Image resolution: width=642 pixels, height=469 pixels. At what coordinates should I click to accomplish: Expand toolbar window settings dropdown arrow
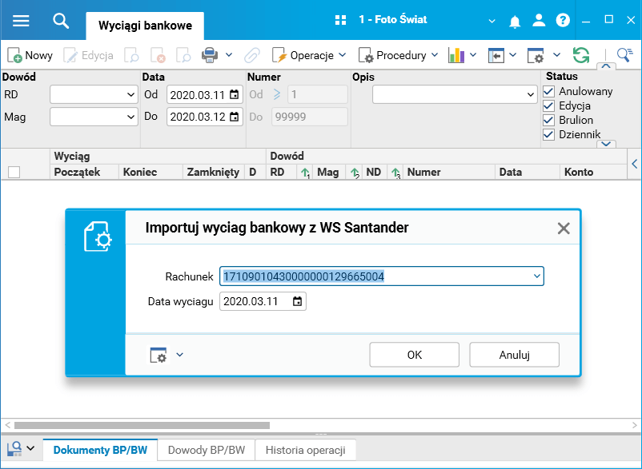click(x=556, y=55)
